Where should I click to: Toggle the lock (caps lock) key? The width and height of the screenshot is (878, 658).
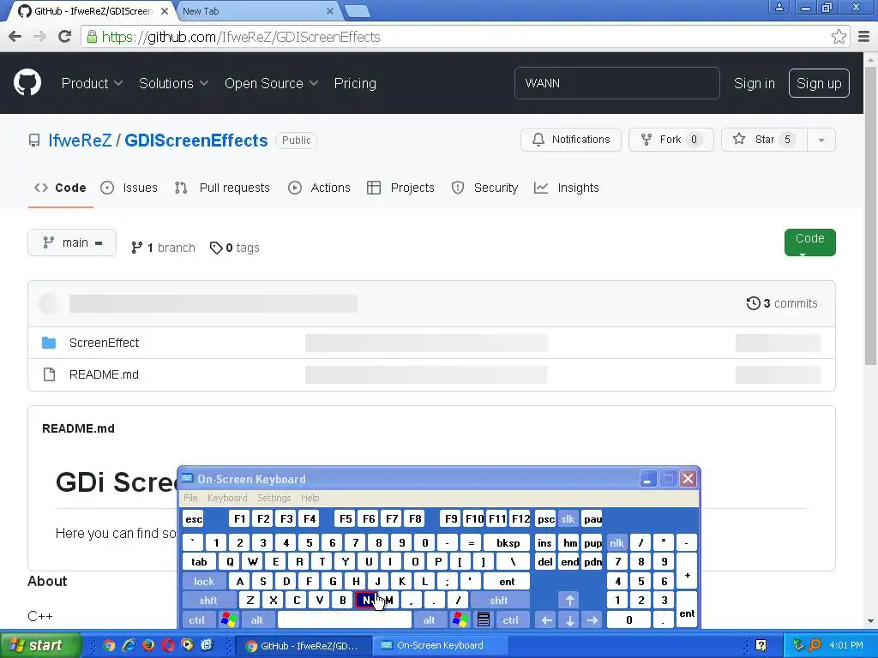tap(204, 582)
